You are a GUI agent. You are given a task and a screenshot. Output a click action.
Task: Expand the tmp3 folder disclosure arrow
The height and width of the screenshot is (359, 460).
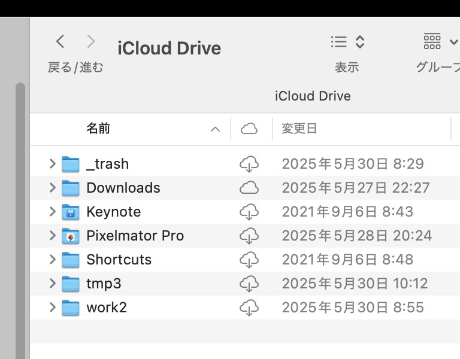click(52, 284)
